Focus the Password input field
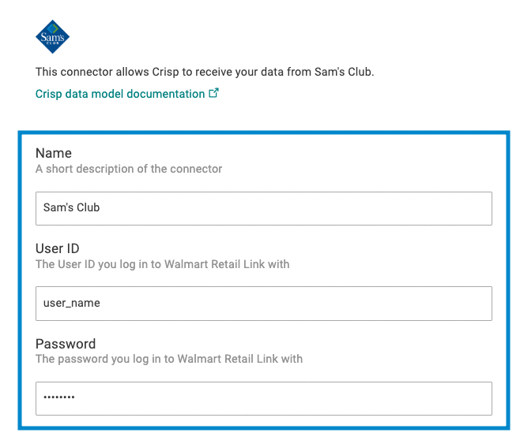 [264, 398]
